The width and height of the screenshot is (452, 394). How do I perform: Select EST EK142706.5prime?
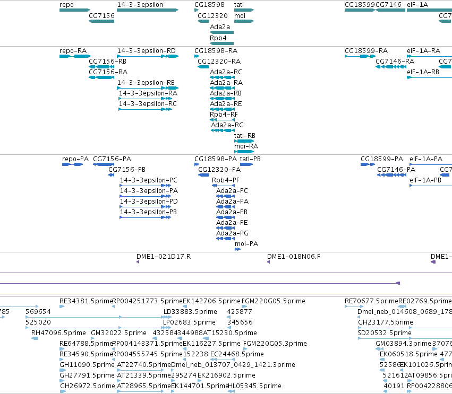tap(211, 301)
